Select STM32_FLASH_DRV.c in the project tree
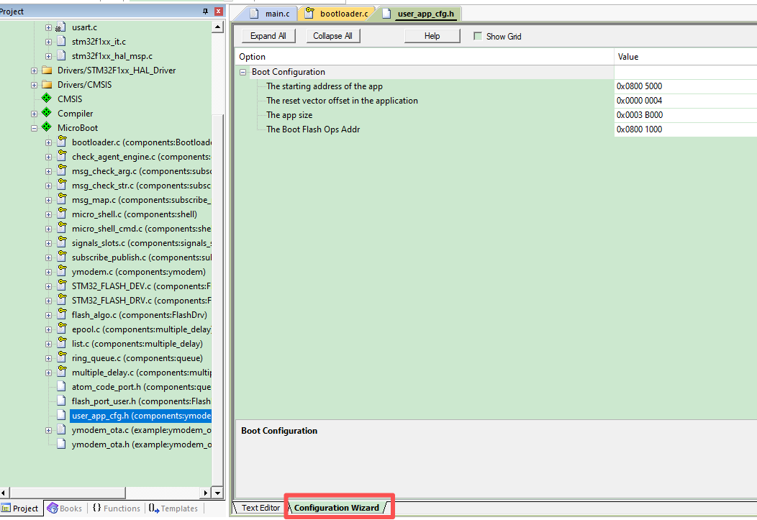Image resolution: width=757 pixels, height=520 pixels. click(141, 301)
